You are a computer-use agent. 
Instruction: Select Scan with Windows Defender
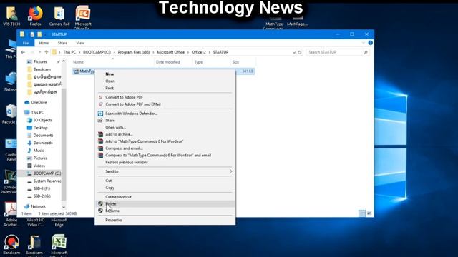pos(165,114)
